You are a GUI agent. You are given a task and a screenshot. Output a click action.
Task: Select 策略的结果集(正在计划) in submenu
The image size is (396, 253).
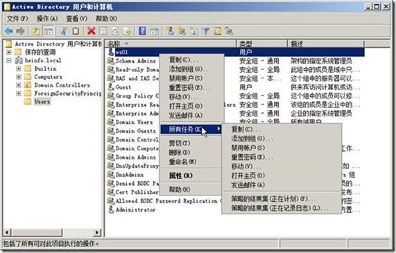click(282, 199)
